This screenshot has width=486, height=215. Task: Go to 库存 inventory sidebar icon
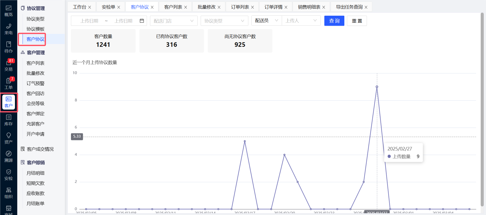[x=8, y=120]
